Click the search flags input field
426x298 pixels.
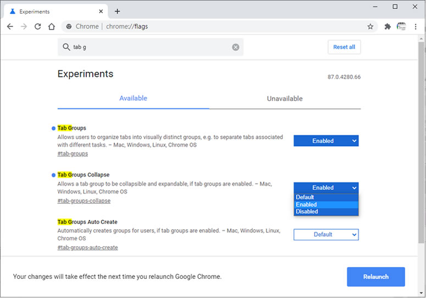pos(150,47)
